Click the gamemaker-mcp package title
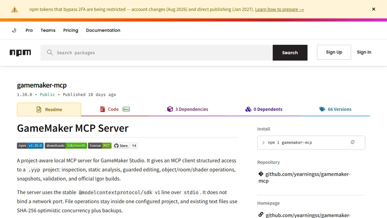This screenshot has height=218, width=387. [42, 85]
